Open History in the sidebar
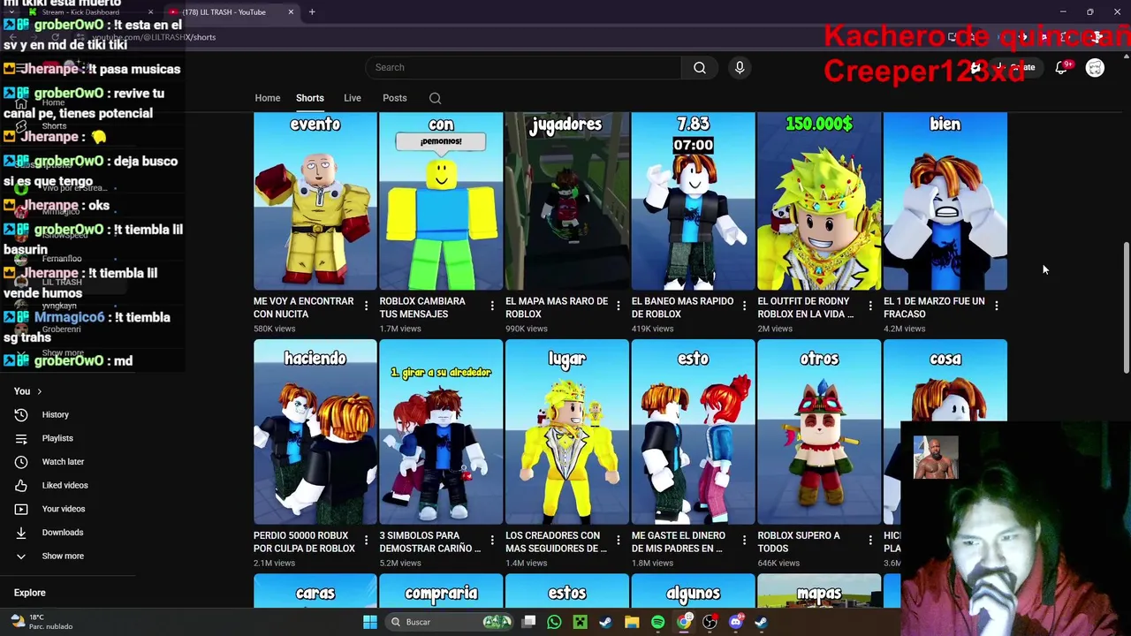This screenshot has width=1131, height=636. [x=55, y=414]
